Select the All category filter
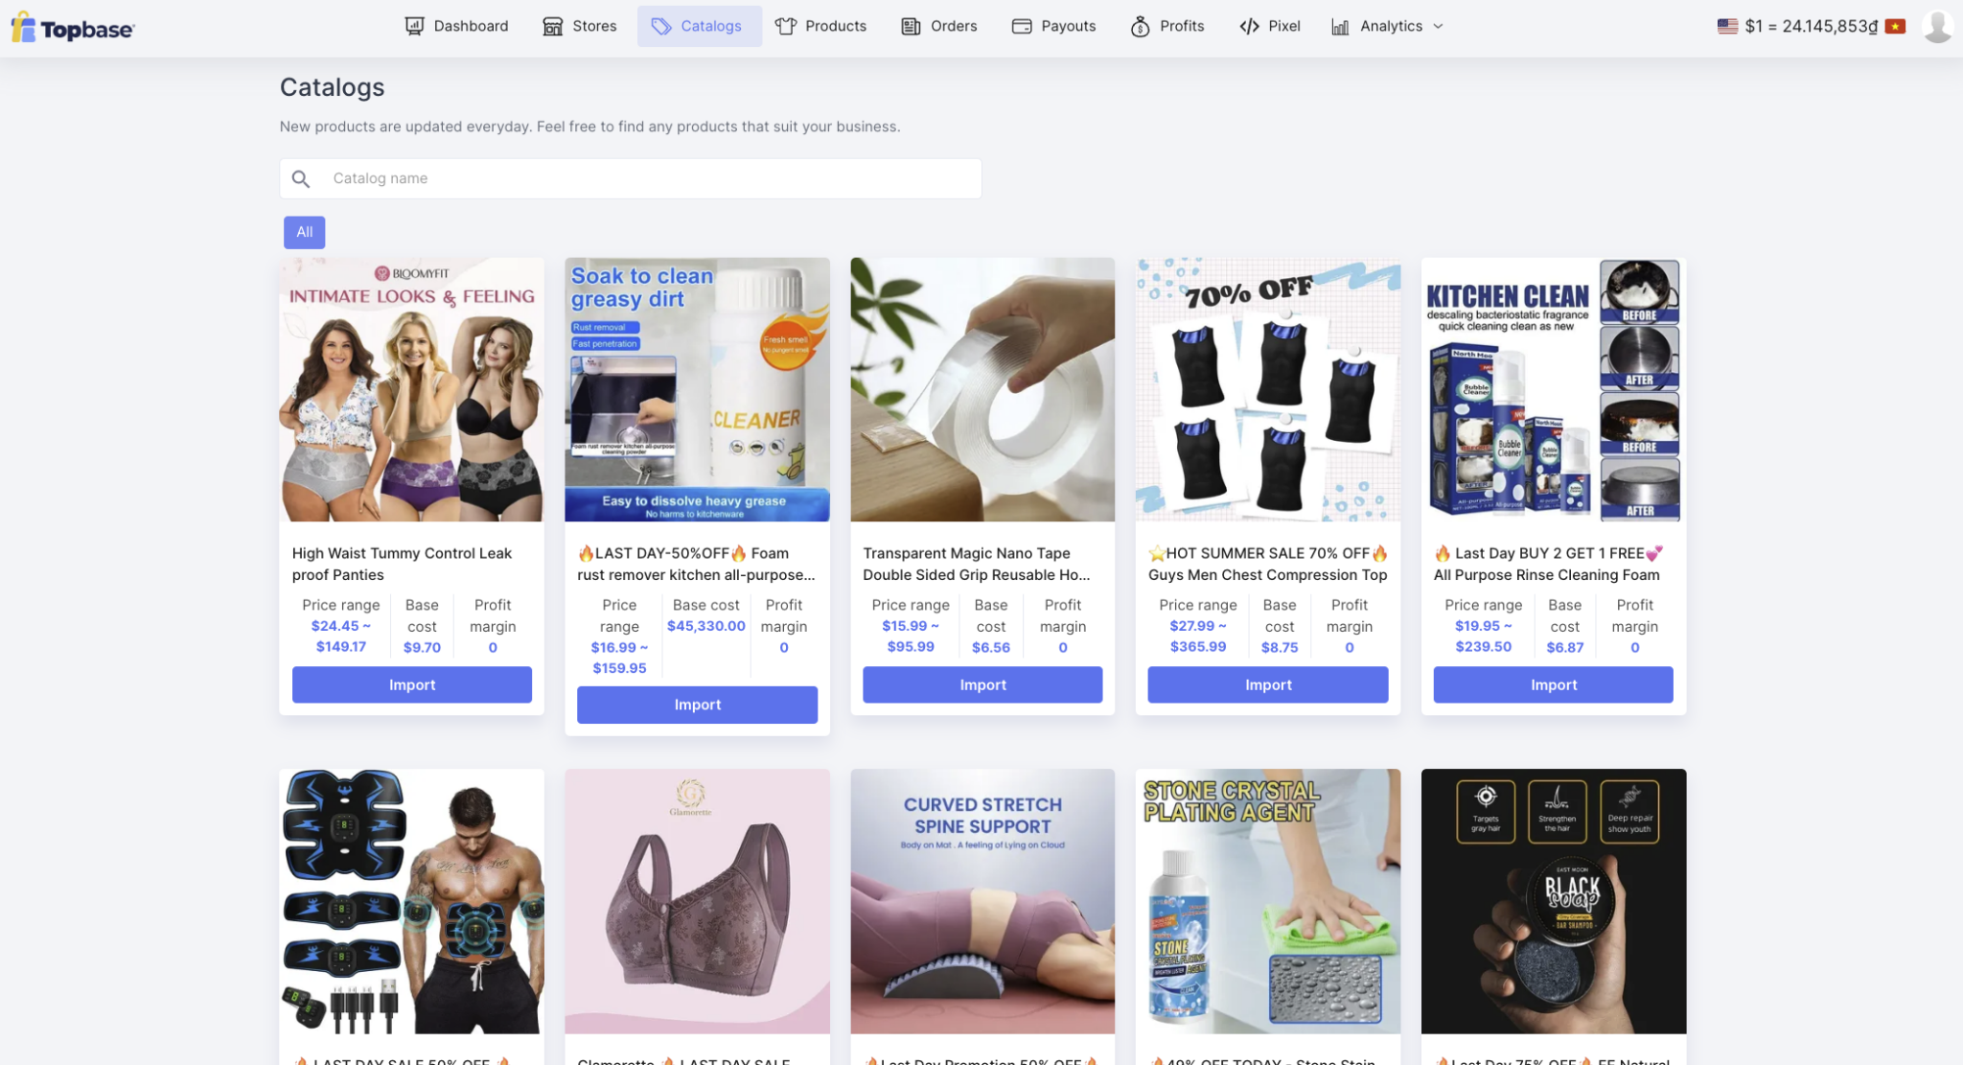The height and width of the screenshot is (1065, 1963). pyautogui.click(x=304, y=232)
